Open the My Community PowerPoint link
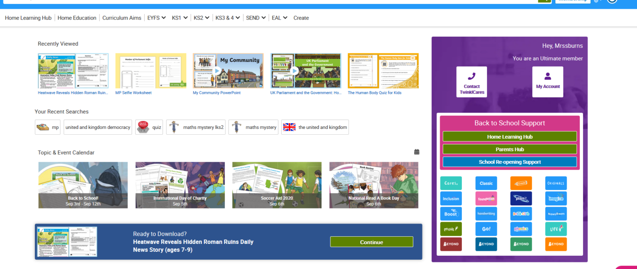Screen dimensions: 637x269 pos(217,93)
